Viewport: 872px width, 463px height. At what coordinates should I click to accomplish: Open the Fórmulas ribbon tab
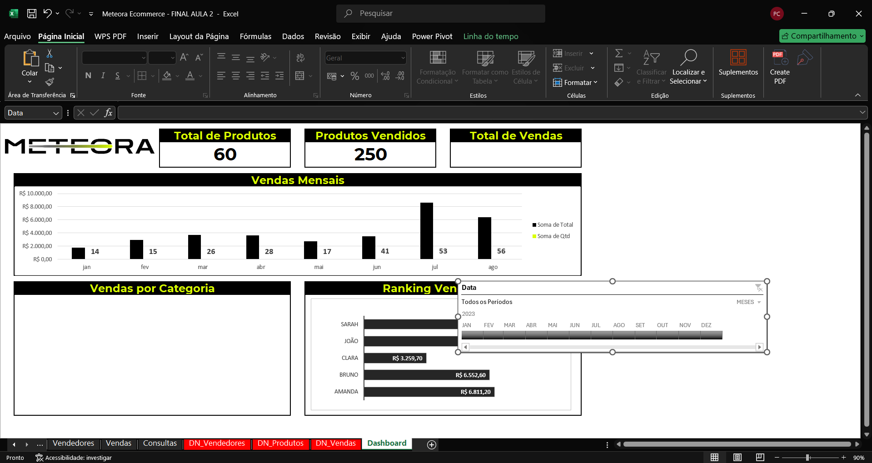coord(255,36)
